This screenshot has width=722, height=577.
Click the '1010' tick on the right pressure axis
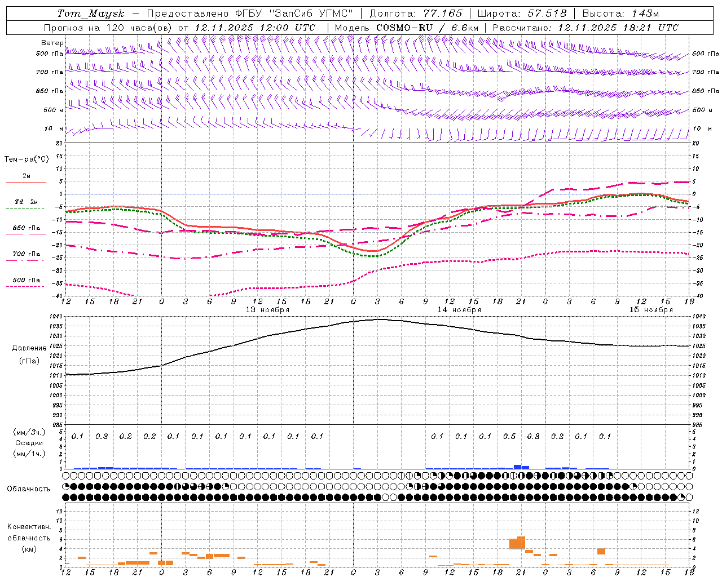tap(699, 376)
